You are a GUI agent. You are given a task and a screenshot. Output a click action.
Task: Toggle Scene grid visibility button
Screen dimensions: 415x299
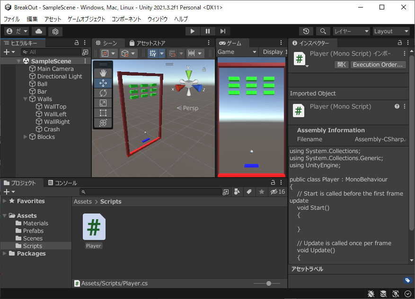(x=153, y=53)
